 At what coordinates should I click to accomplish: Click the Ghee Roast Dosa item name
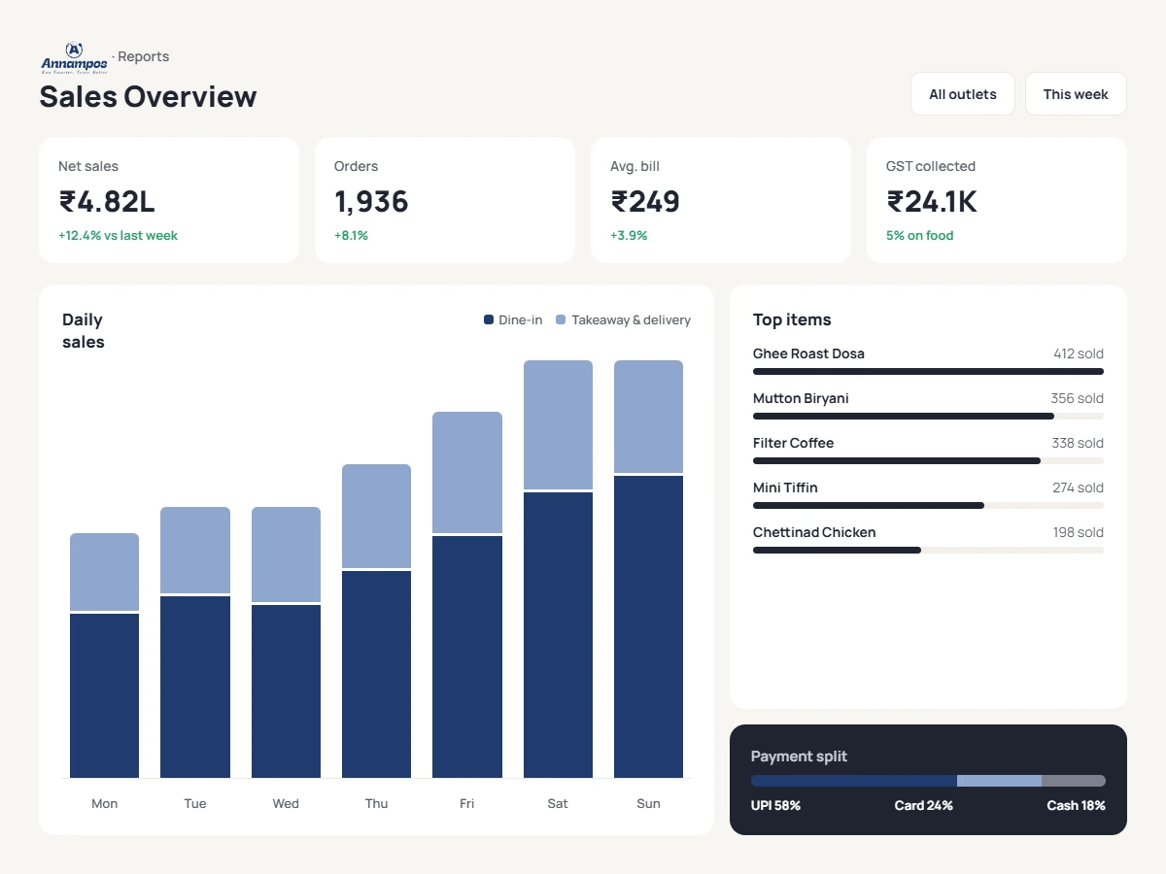[x=808, y=353]
